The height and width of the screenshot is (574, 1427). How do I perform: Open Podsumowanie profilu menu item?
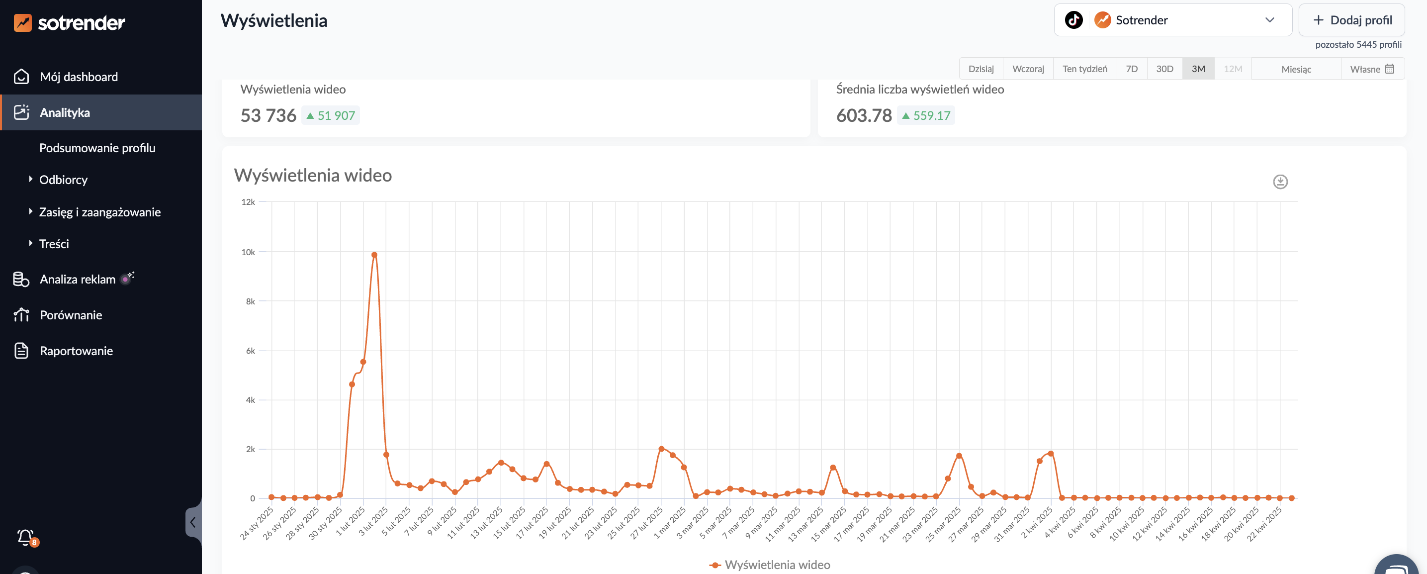97,148
